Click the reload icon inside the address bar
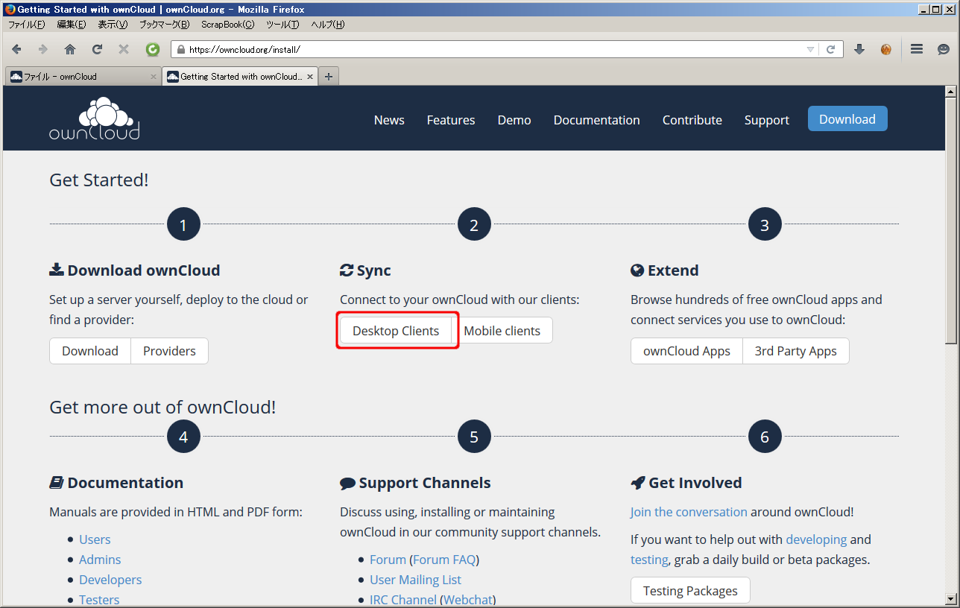The height and width of the screenshot is (608, 960). [831, 49]
